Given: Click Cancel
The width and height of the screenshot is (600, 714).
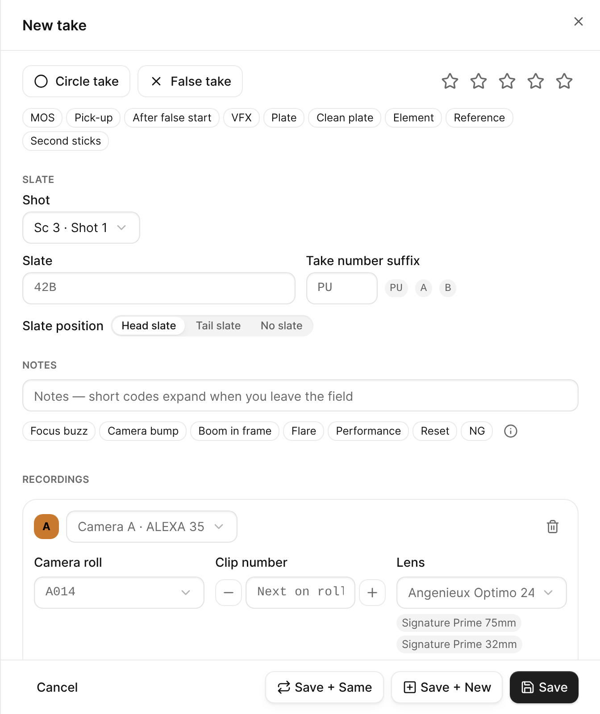Looking at the screenshot, I should tap(57, 687).
